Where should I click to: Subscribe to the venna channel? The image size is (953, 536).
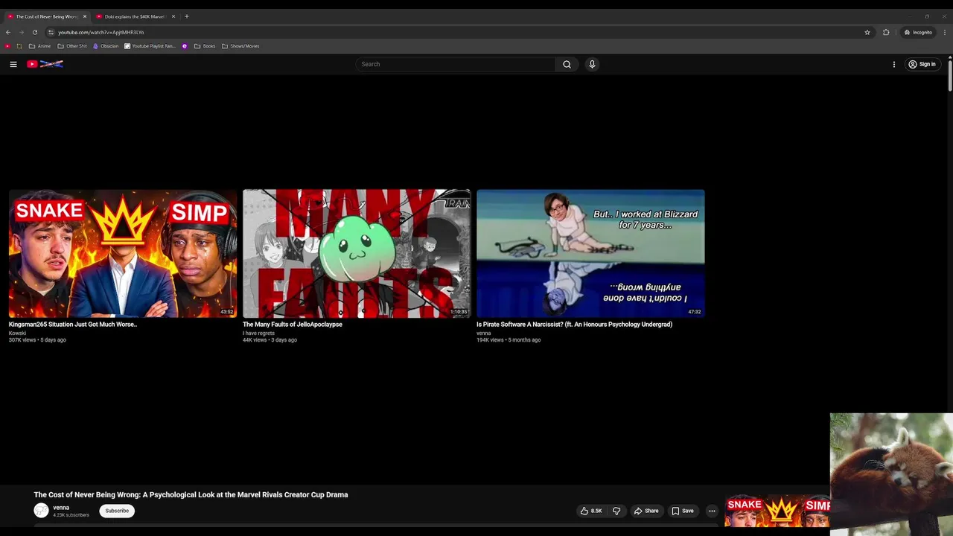(x=117, y=511)
